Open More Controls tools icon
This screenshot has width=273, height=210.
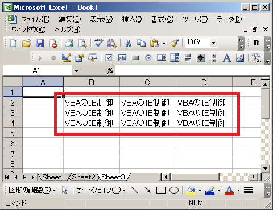point(257,58)
